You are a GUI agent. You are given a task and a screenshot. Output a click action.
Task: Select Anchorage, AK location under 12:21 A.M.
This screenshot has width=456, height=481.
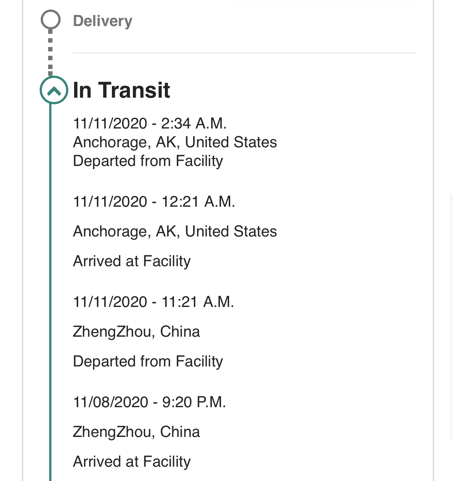tap(175, 231)
